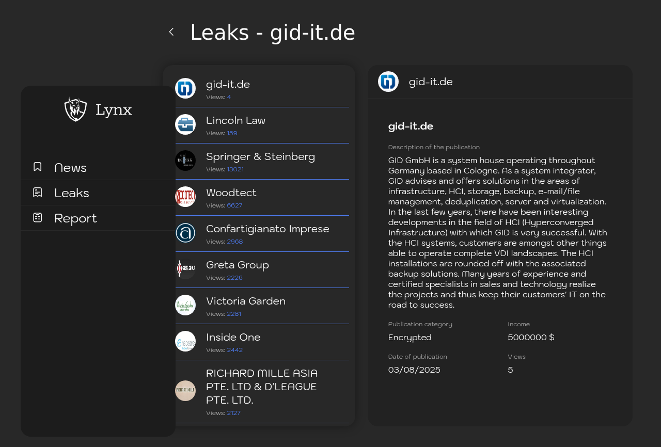The width and height of the screenshot is (661, 447).
Task: Click the Richard Mille Asia logo
Action: tap(185, 391)
